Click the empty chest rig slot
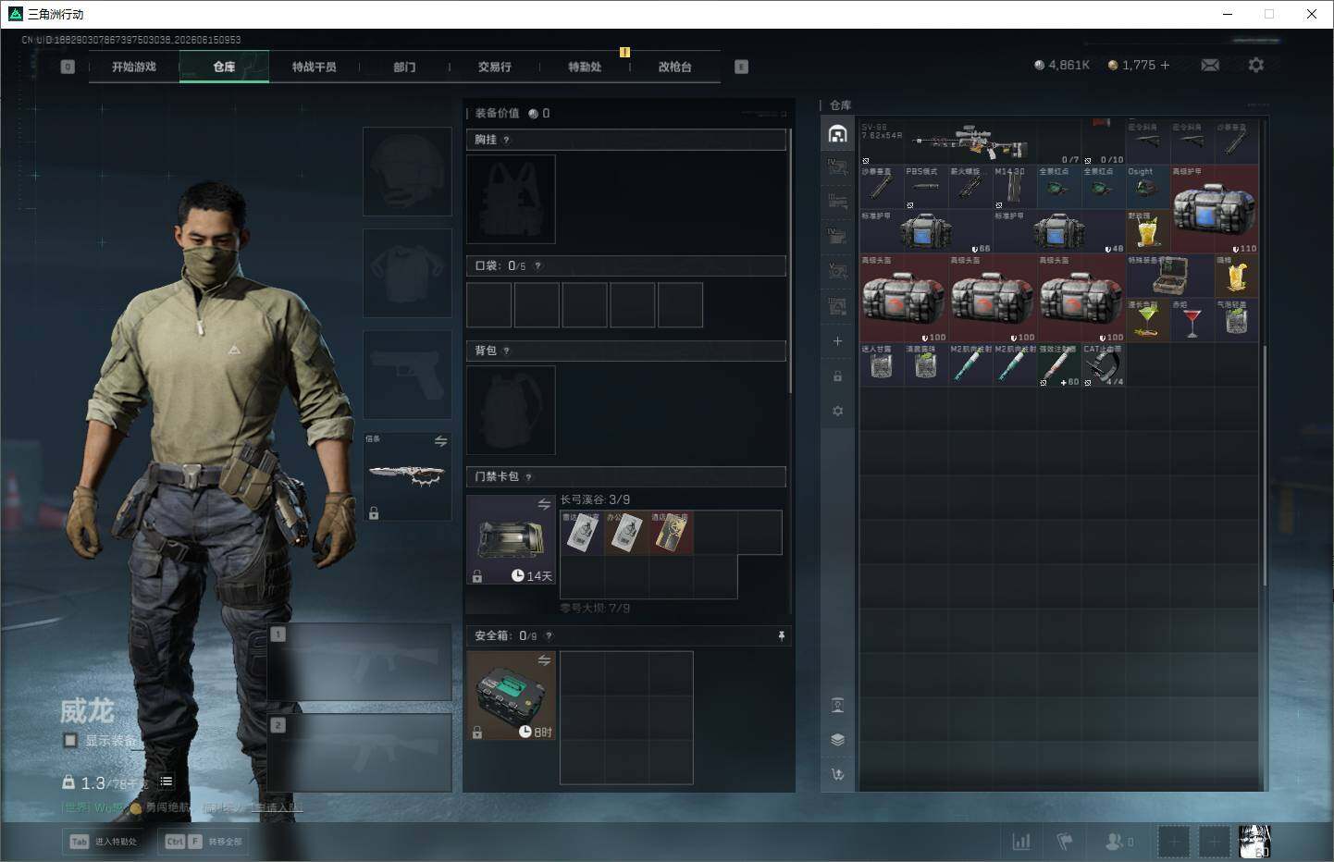 coord(511,199)
